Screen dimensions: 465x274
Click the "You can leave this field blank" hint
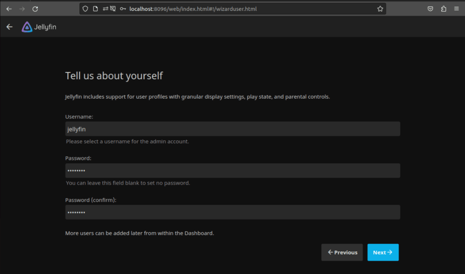[x=128, y=183]
